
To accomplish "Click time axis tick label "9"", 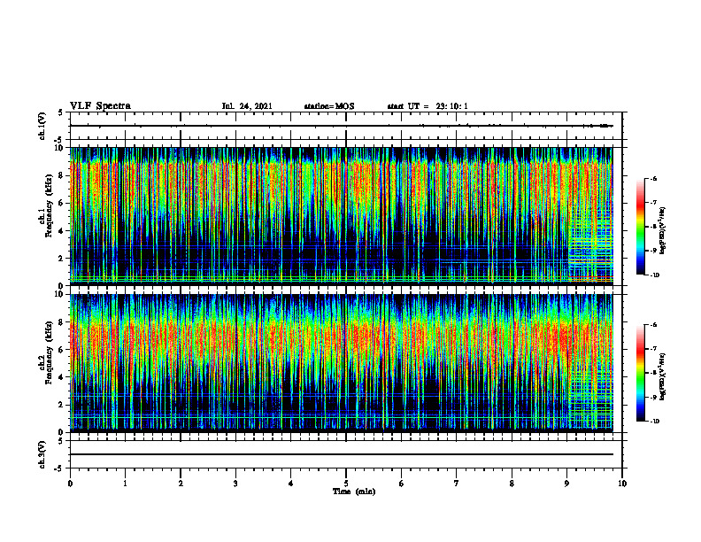I will pos(566,484).
